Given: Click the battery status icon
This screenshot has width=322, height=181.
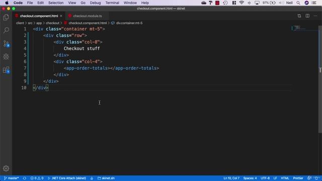Looking at the screenshot, I should click(273, 3).
